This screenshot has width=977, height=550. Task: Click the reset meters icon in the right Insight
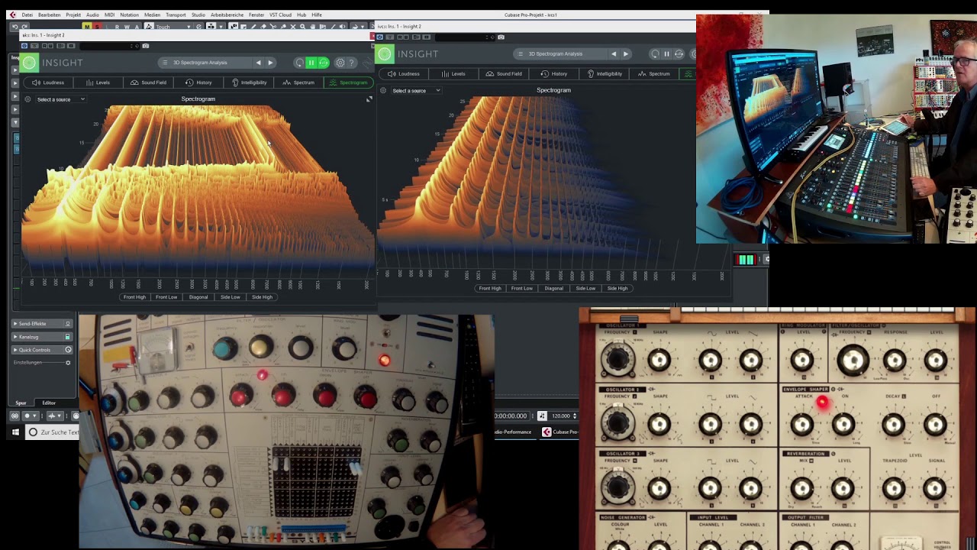[x=679, y=53]
